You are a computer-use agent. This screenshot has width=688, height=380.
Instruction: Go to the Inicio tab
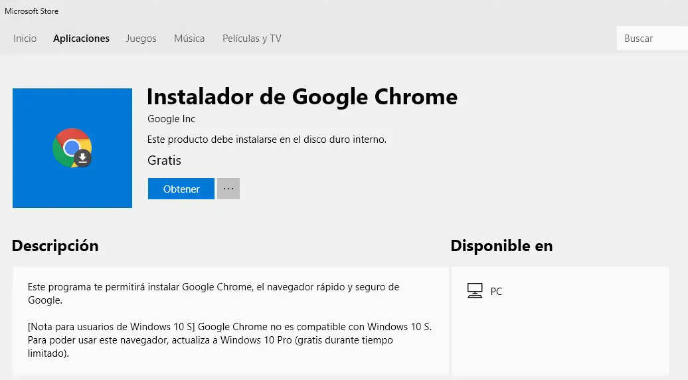click(25, 39)
